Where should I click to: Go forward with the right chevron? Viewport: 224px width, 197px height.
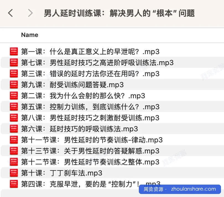pos(30,13)
